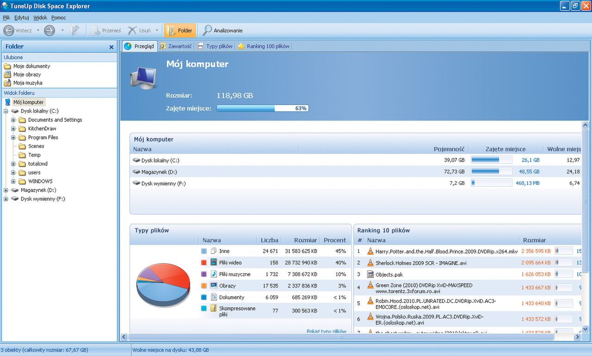Image resolution: width=592 pixels, height=356 pixels.
Task: Click the orange Obrazy color swatch
Action: [204, 286]
